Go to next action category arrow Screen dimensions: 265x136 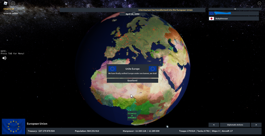pyautogui.click(x=256, y=125)
